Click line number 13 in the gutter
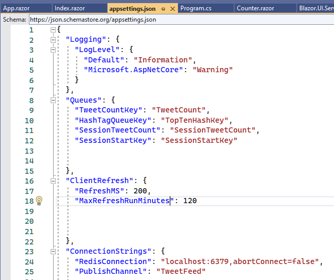The image size is (334, 280). [29, 151]
